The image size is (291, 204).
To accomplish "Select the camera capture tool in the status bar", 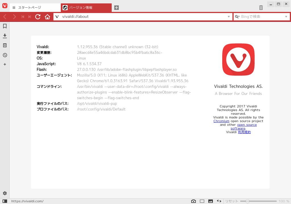I will point(194,201).
